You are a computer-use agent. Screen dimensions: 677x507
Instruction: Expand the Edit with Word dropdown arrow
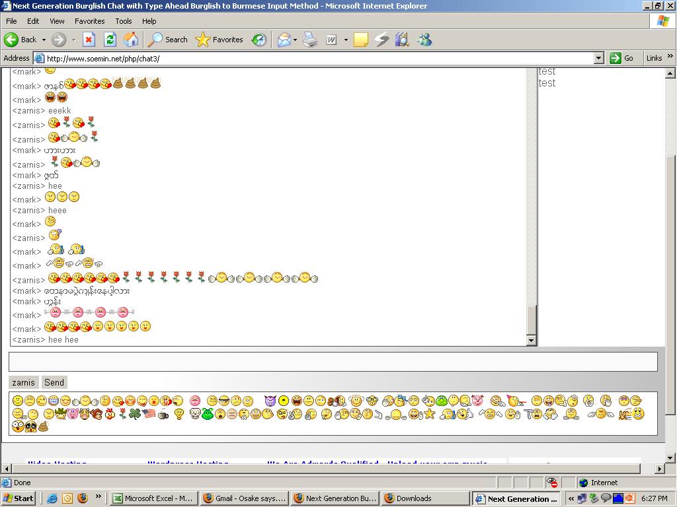346,40
